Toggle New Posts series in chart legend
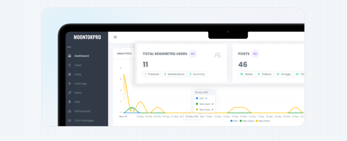This screenshot has width=347, height=141. [x=263, y=121]
